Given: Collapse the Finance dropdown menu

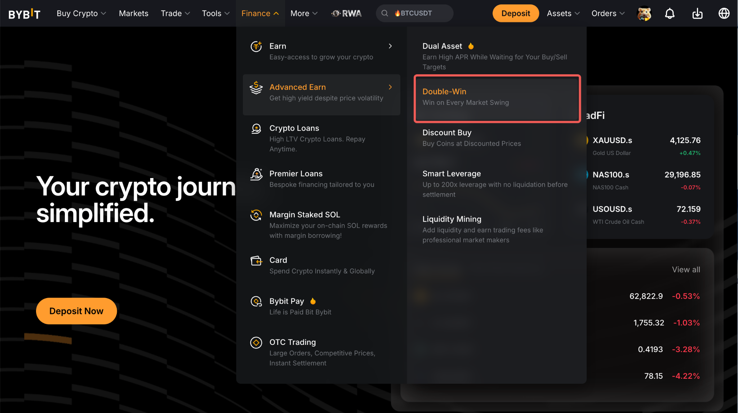Looking at the screenshot, I should pyautogui.click(x=260, y=13).
